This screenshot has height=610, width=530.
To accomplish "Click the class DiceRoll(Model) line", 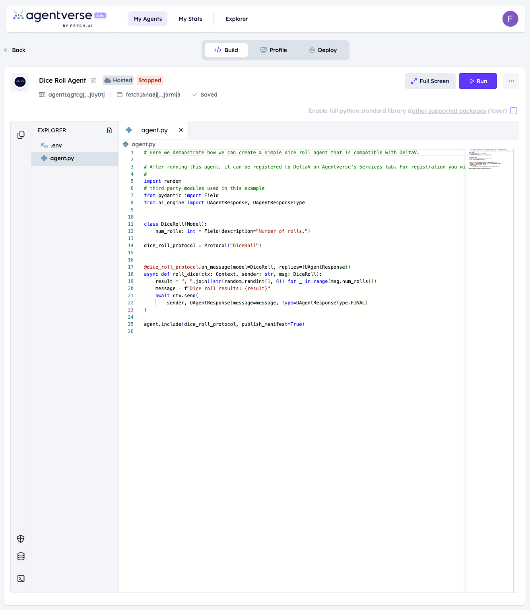I will (175, 224).
